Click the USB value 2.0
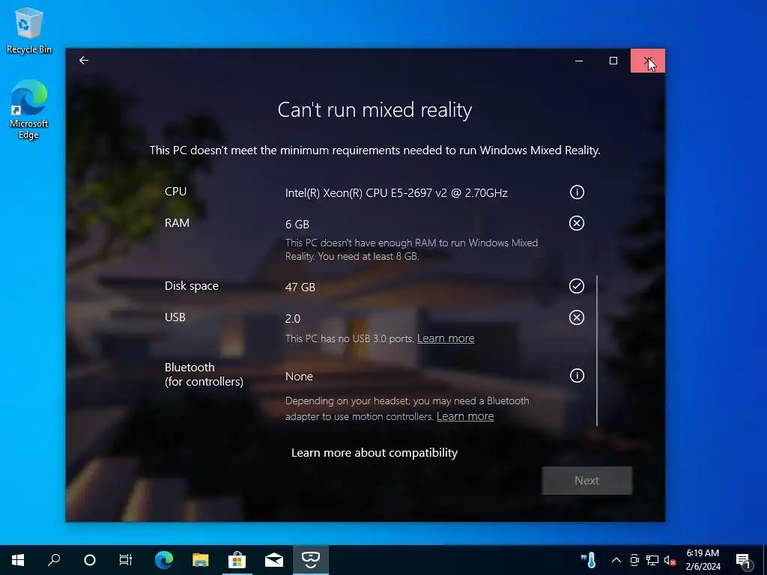This screenshot has height=575, width=767. pos(293,319)
